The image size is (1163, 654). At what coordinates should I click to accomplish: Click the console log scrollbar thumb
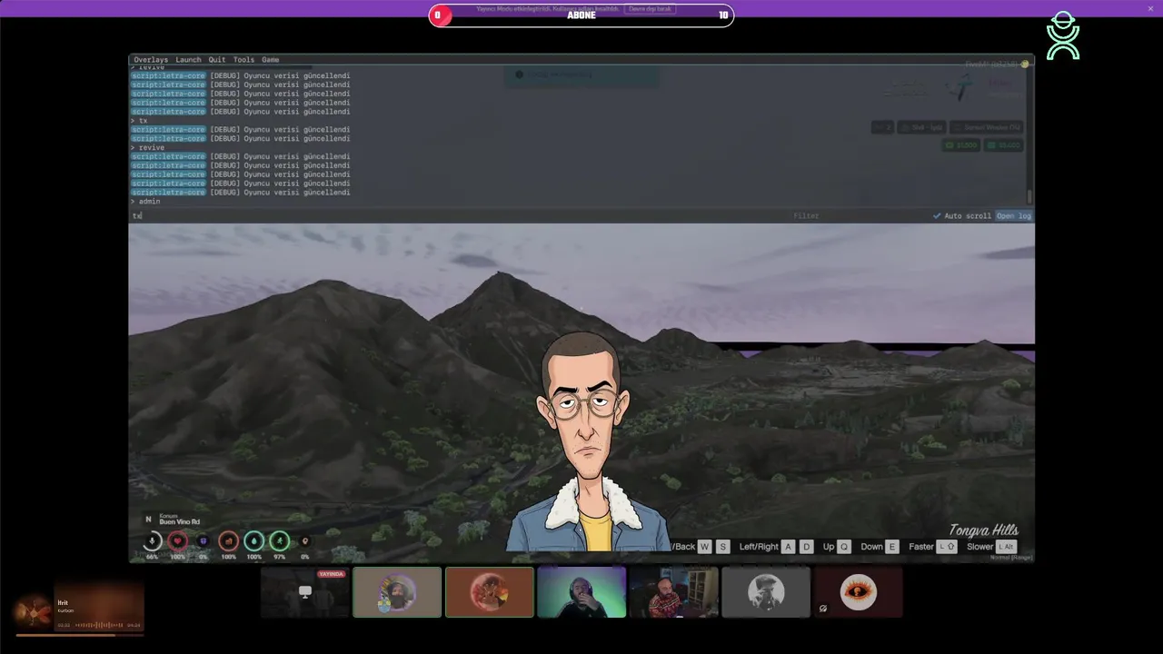[x=1029, y=197]
